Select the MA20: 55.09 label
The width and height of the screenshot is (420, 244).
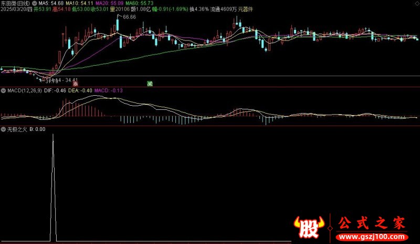[109, 4]
